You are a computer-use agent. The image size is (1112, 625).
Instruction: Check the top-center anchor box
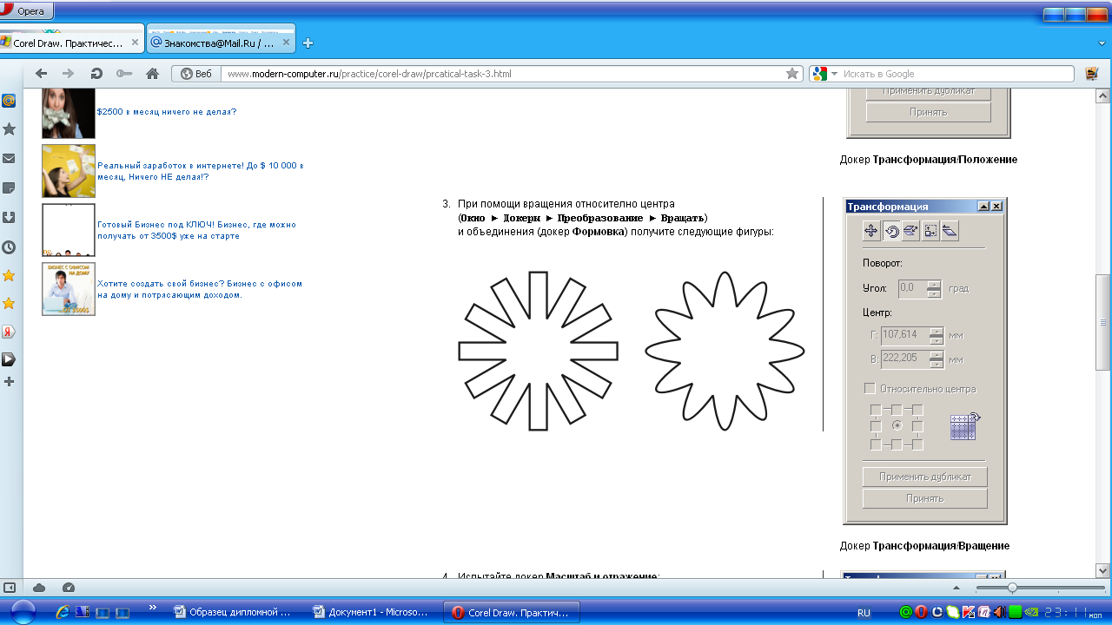tap(897, 409)
